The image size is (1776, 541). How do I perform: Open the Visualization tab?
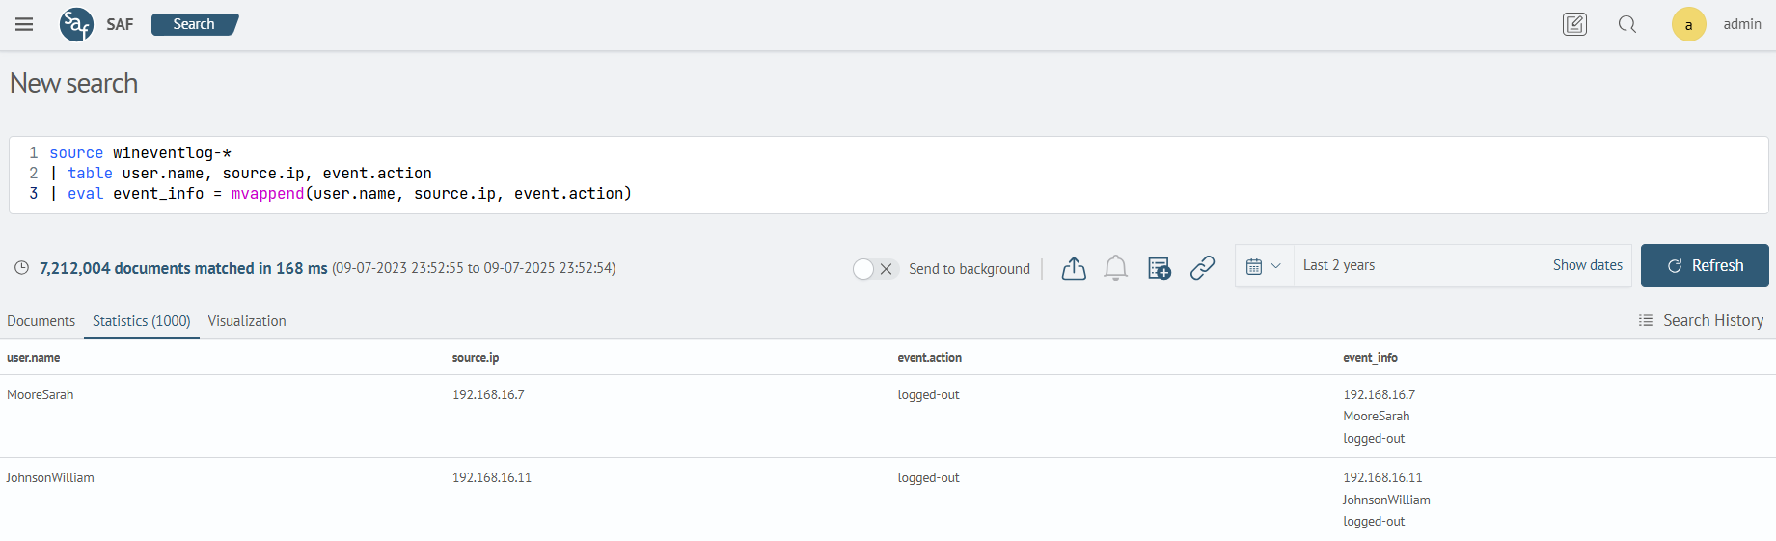247,321
